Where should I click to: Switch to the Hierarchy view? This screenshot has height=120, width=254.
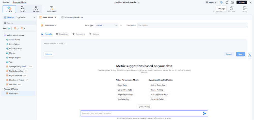tap(36, 9)
